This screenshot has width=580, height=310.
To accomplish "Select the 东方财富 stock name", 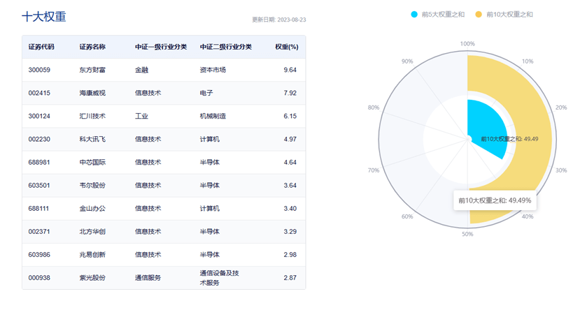I will 92,70.
